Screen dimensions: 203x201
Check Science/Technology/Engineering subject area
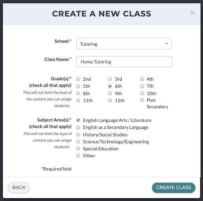point(78,142)
